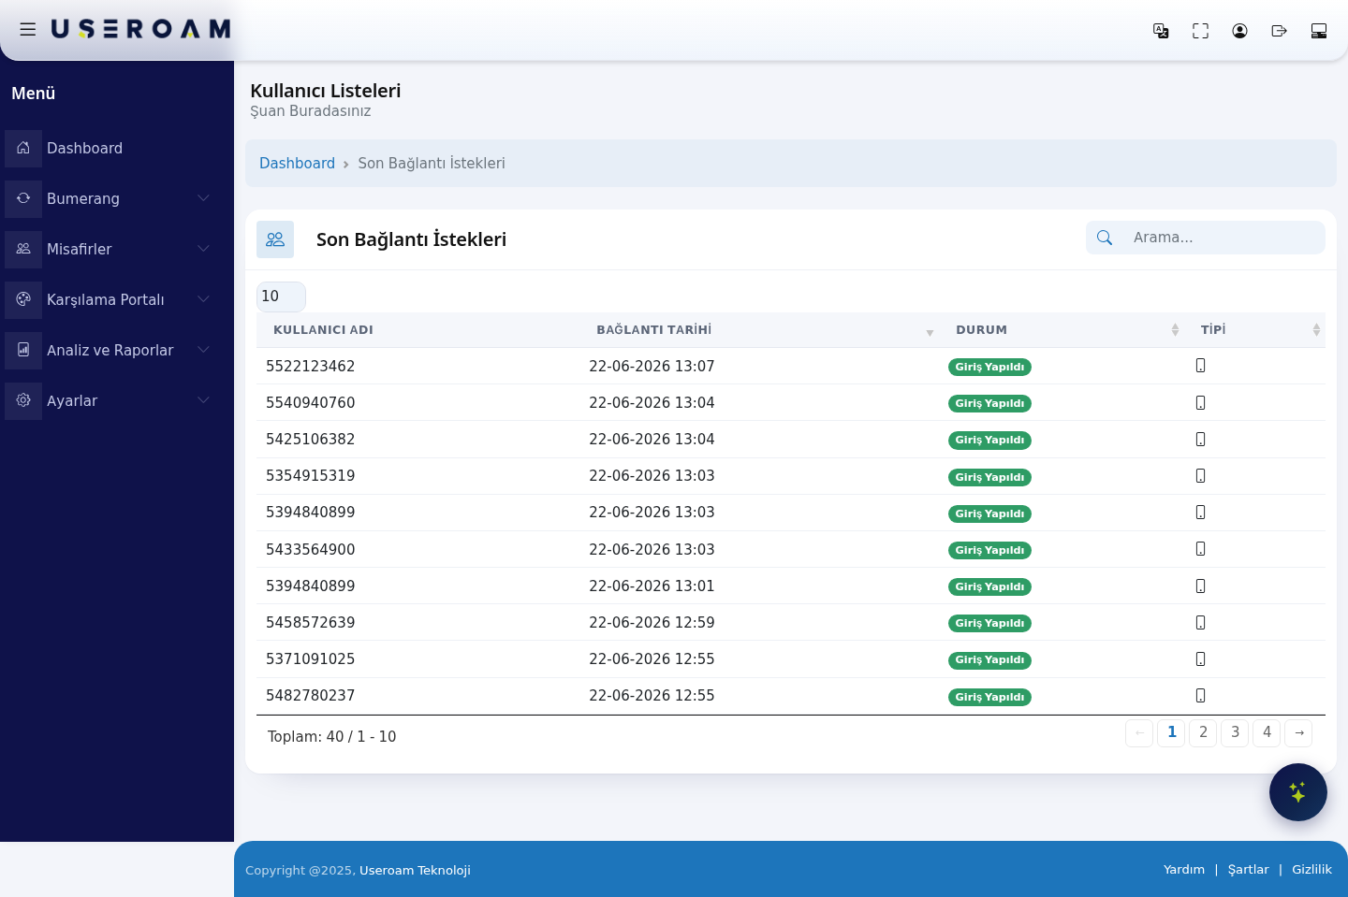The height and width of the screenshot is (897, 1348).
Task: Open the Yardım footer link
Action: point(1184,870)
